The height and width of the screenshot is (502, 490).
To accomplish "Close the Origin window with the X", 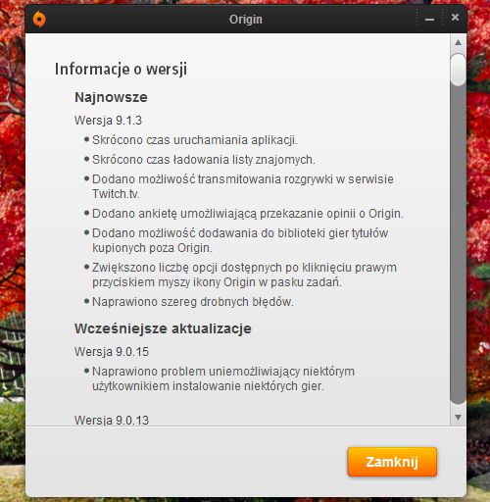I will click(x=455, y=18).
